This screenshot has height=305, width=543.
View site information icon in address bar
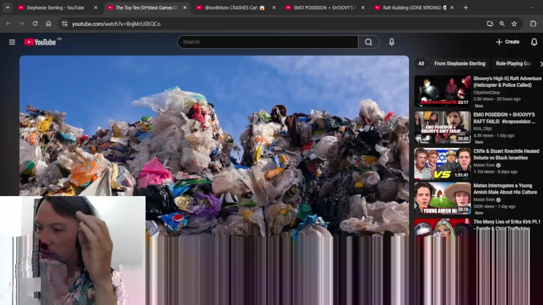[64, 24]
